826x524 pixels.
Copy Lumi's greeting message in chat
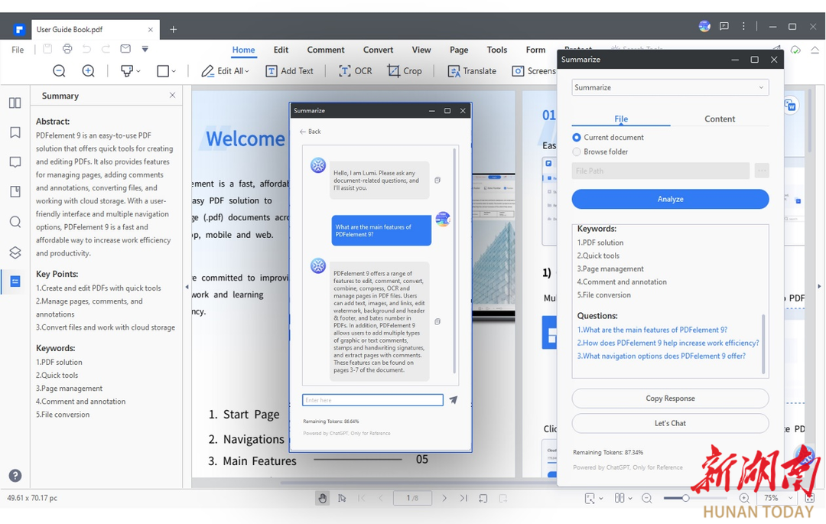pyautogui.click(x=437, y=180)
